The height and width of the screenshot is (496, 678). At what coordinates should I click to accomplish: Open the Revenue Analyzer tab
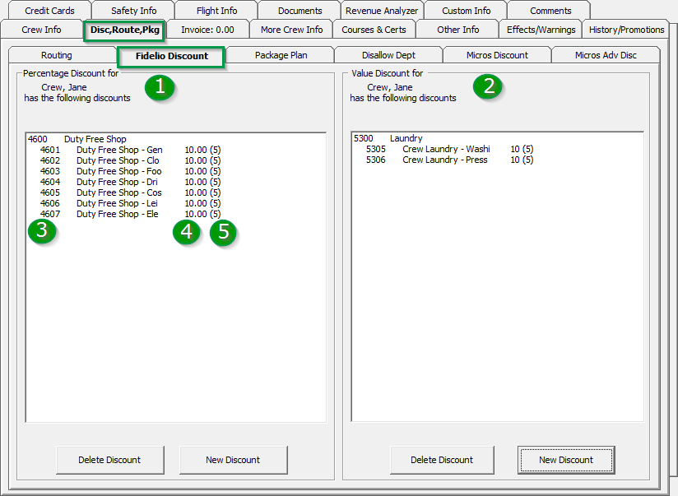pyautogui.click(x=381, y=10)
